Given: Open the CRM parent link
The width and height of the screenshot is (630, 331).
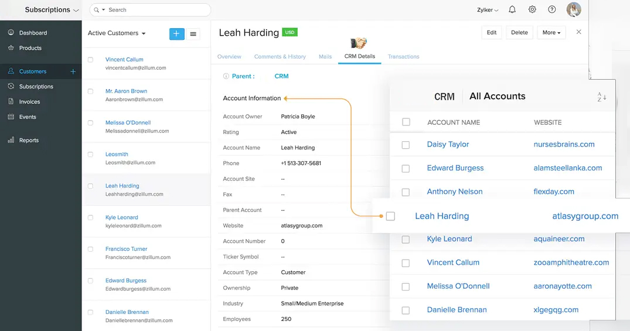Looking at the screenshot, I should [x=281, y=76].
